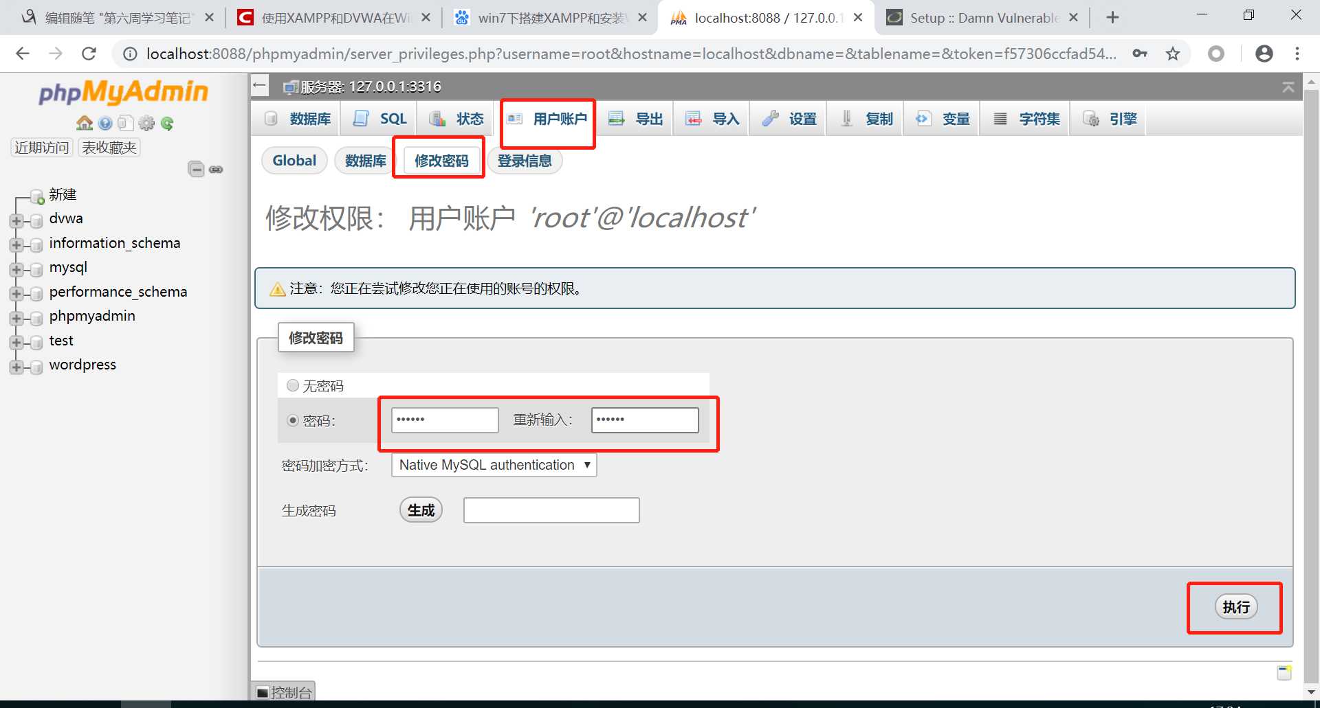The image size is (1320, 708).
Task: Click the dvwa database icon
Action: [37, 220]
